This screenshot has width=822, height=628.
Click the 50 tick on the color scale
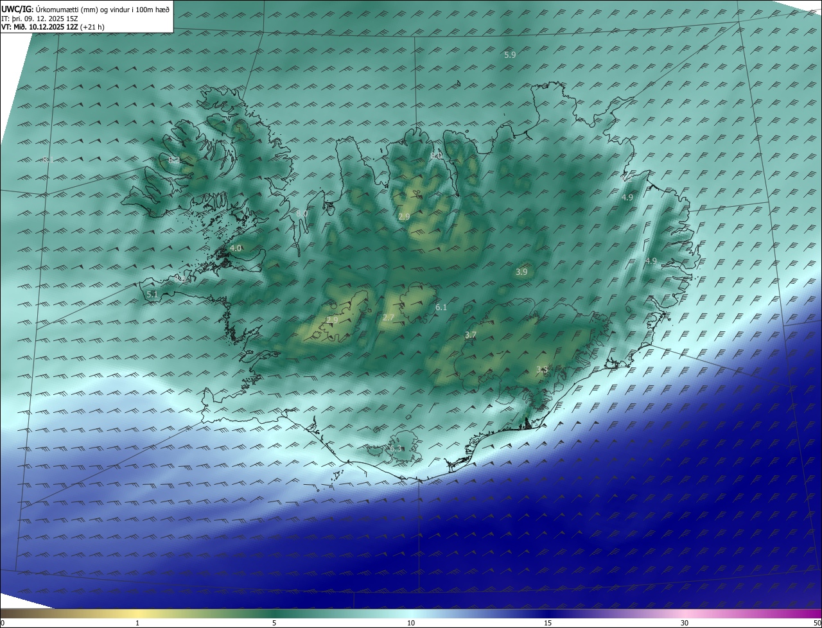(x=817, y=623)
